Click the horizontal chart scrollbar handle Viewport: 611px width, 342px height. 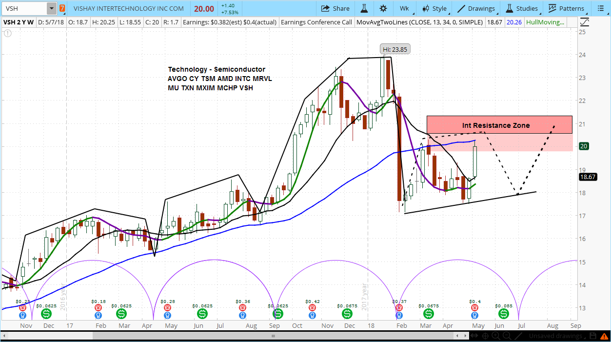273,336
